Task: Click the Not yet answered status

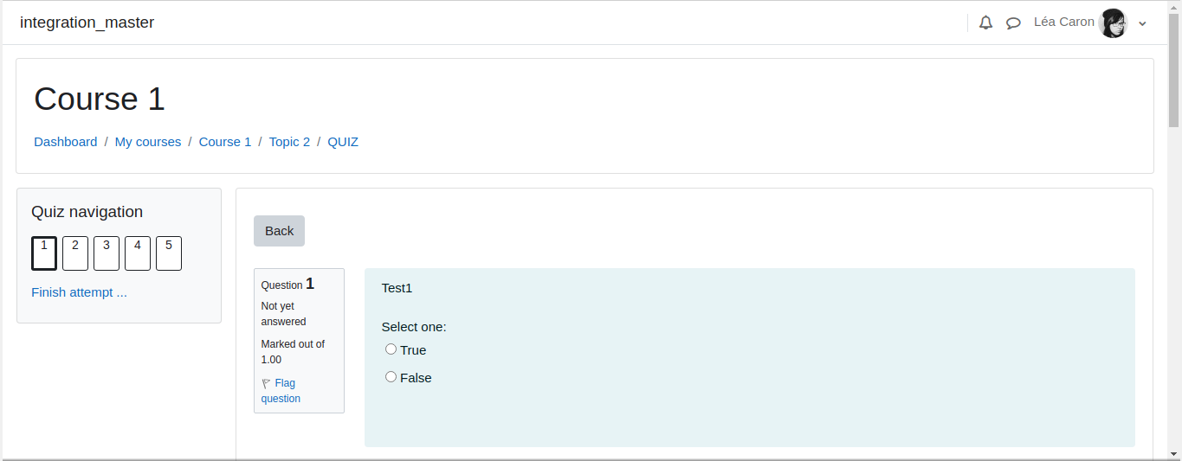Action: (284, 314)
